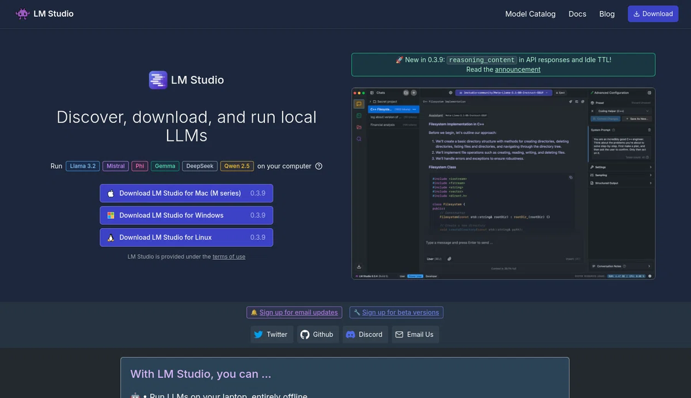Download LM Studio for Mac (M series)
The height and width of the screenshot is (398, 691).
tap(186, 193)
